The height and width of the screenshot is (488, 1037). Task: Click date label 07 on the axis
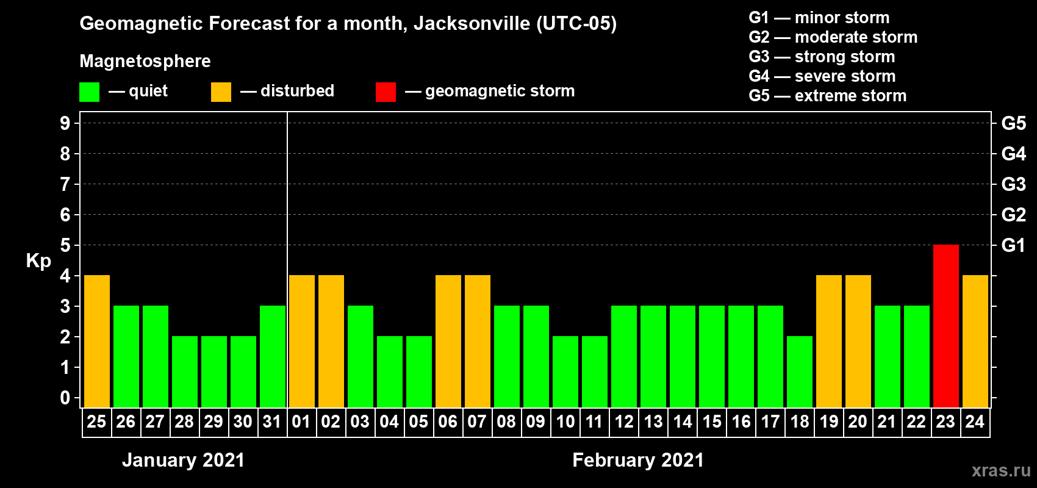pos(477,422)
